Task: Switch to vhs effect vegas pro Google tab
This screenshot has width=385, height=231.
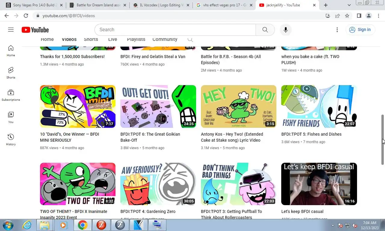Action: 224,5
